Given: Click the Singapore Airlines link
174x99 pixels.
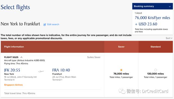Looking at the screenshot, I should point(13,85).
